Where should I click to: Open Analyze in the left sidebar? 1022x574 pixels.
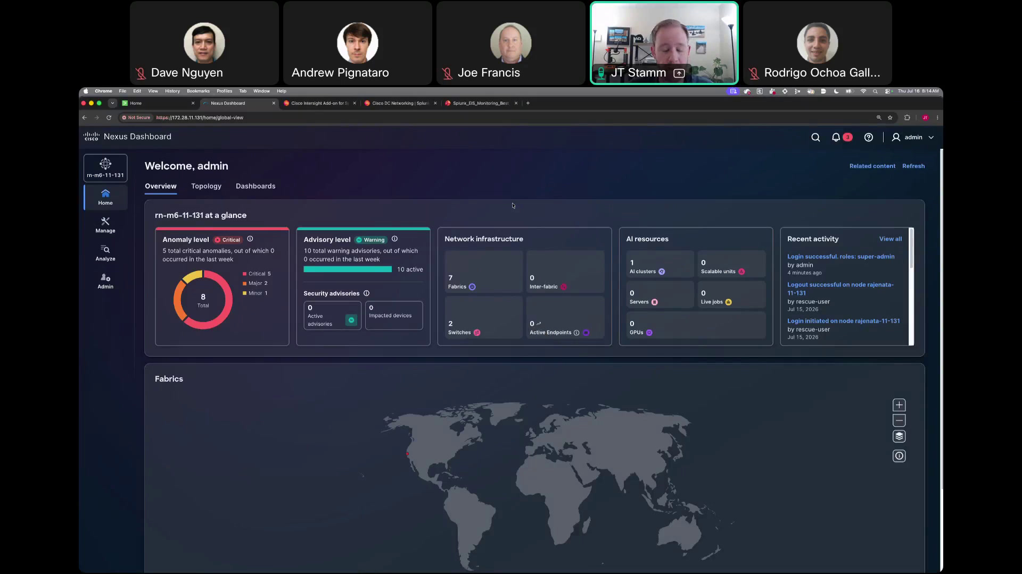(105, 253)
